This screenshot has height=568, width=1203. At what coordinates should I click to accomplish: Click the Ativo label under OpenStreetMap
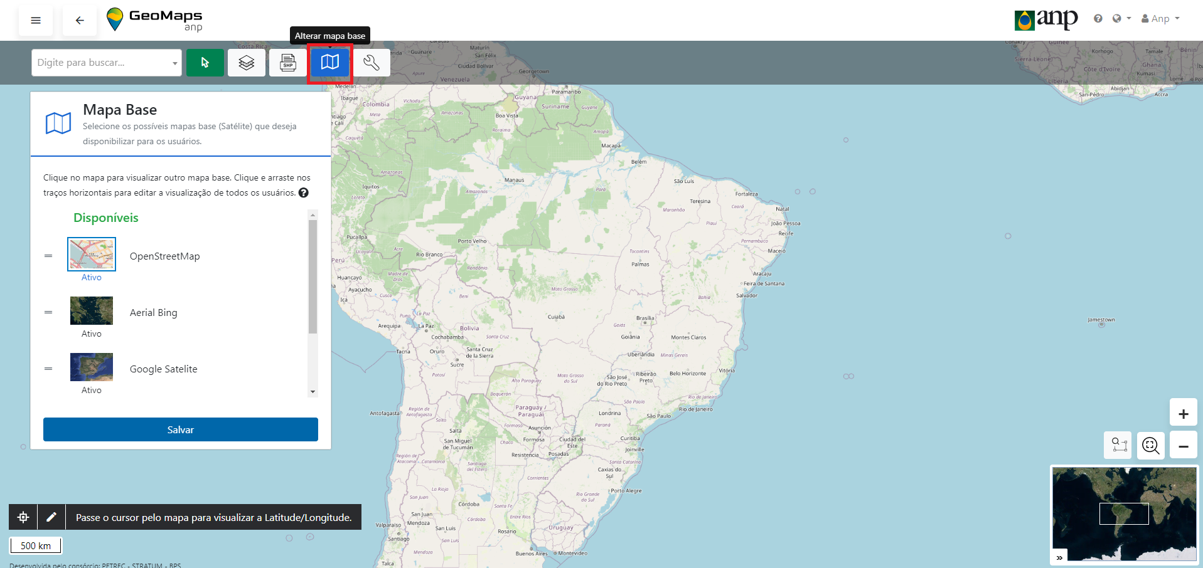coord(92,277)
